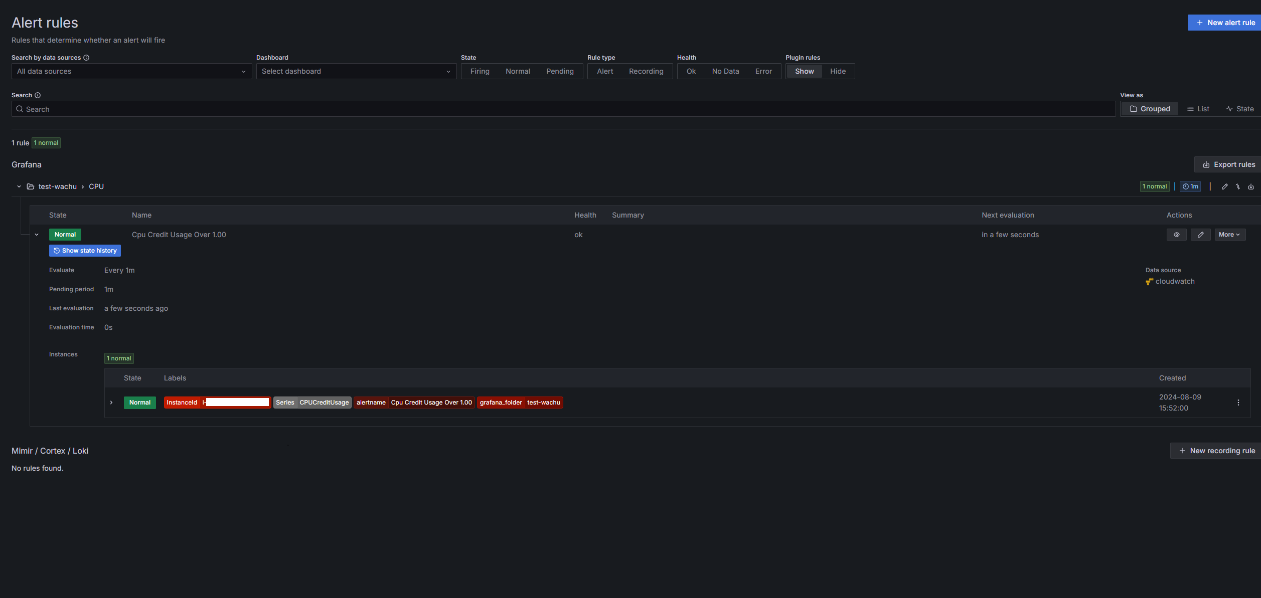Filter by the Firing state
Screen dimensions: 1261x598
(480, 71)
